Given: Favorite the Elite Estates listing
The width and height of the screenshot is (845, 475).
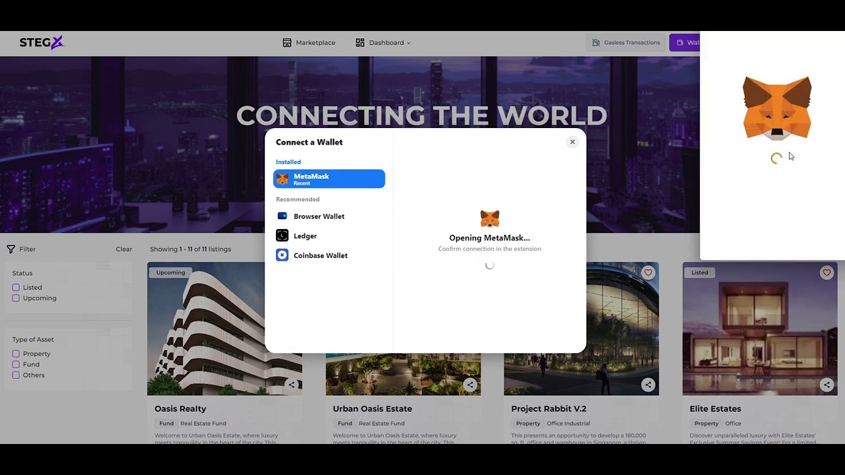Looking at the screenshot, I should click(827, 272).
